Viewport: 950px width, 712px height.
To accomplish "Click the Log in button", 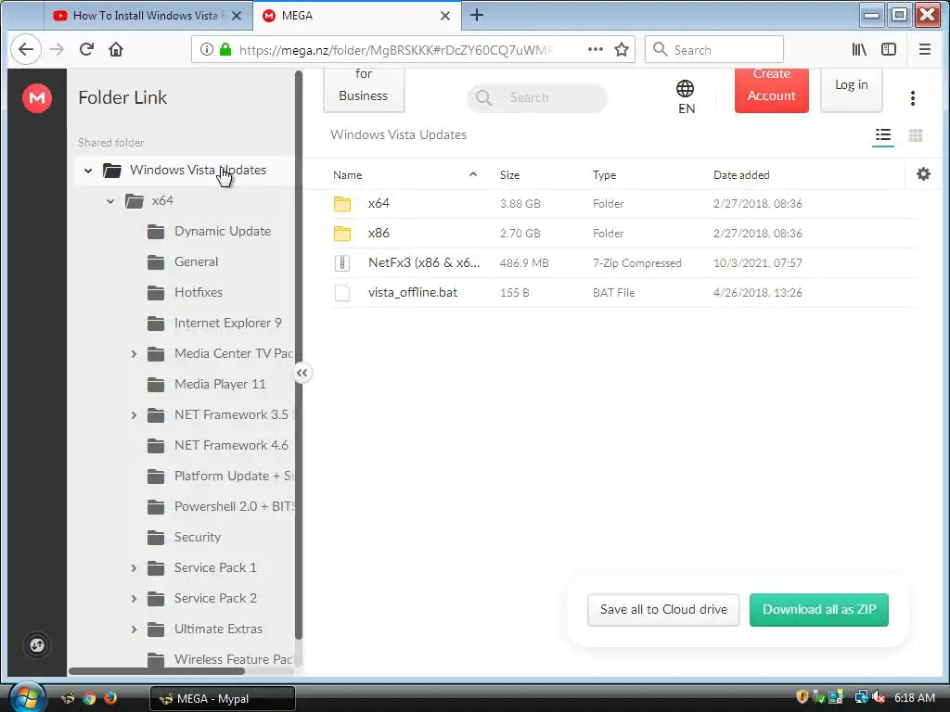I will (852, 90).
